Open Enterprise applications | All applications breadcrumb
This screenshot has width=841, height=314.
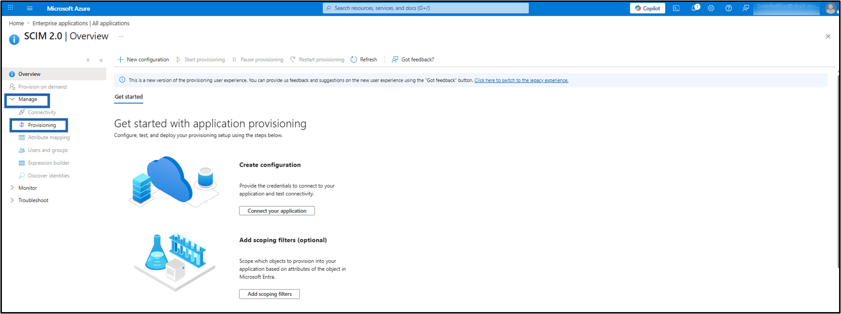click(81, 23)
